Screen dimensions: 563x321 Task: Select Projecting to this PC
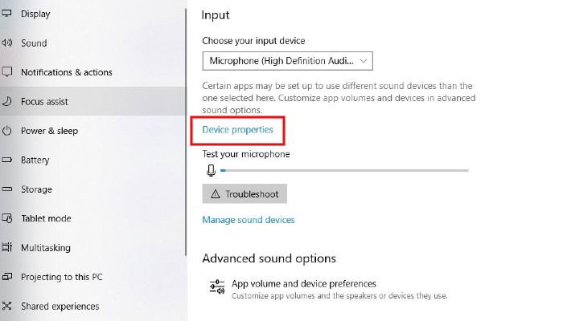pos(61,277)
